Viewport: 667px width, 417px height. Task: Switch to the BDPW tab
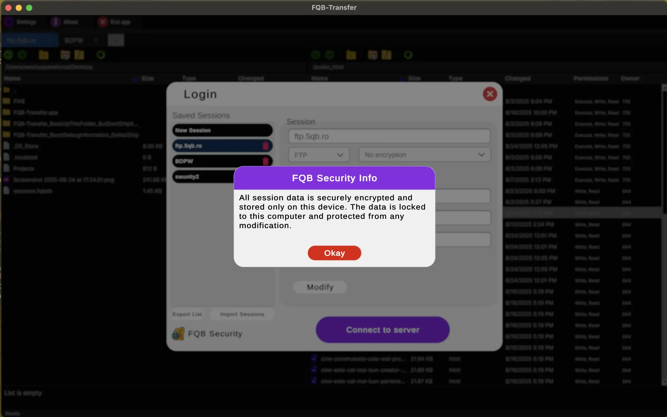click(x=74, y=40)
